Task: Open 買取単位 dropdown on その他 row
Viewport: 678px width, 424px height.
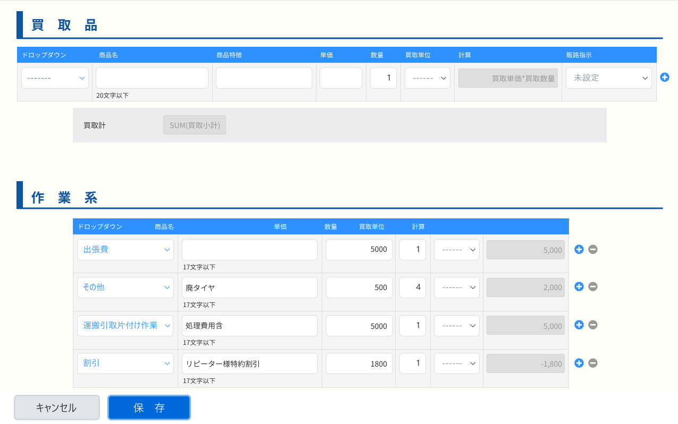Action: click(x=456, y=287)
